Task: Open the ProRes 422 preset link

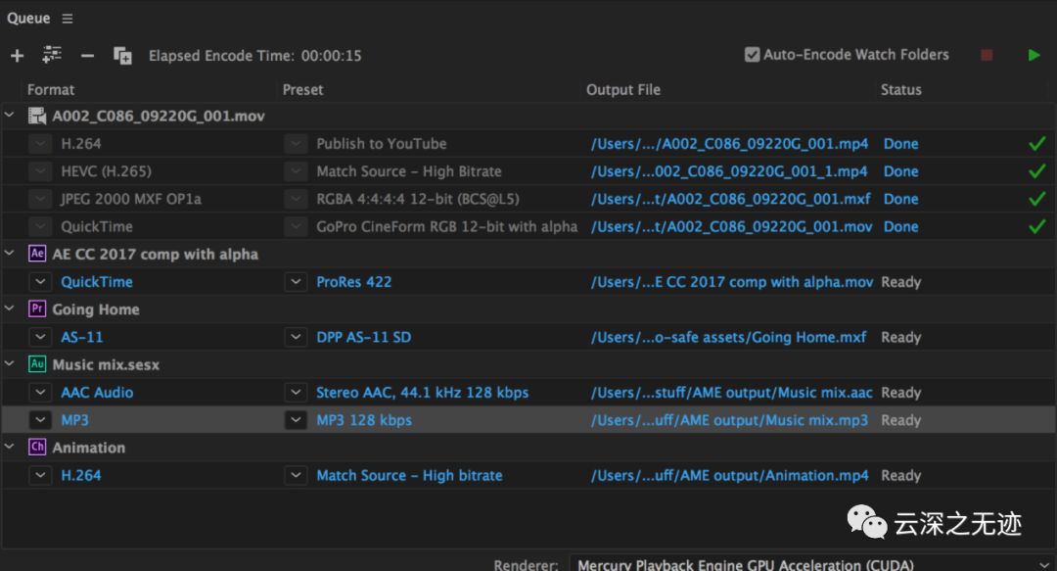Action: pos(354,282)
